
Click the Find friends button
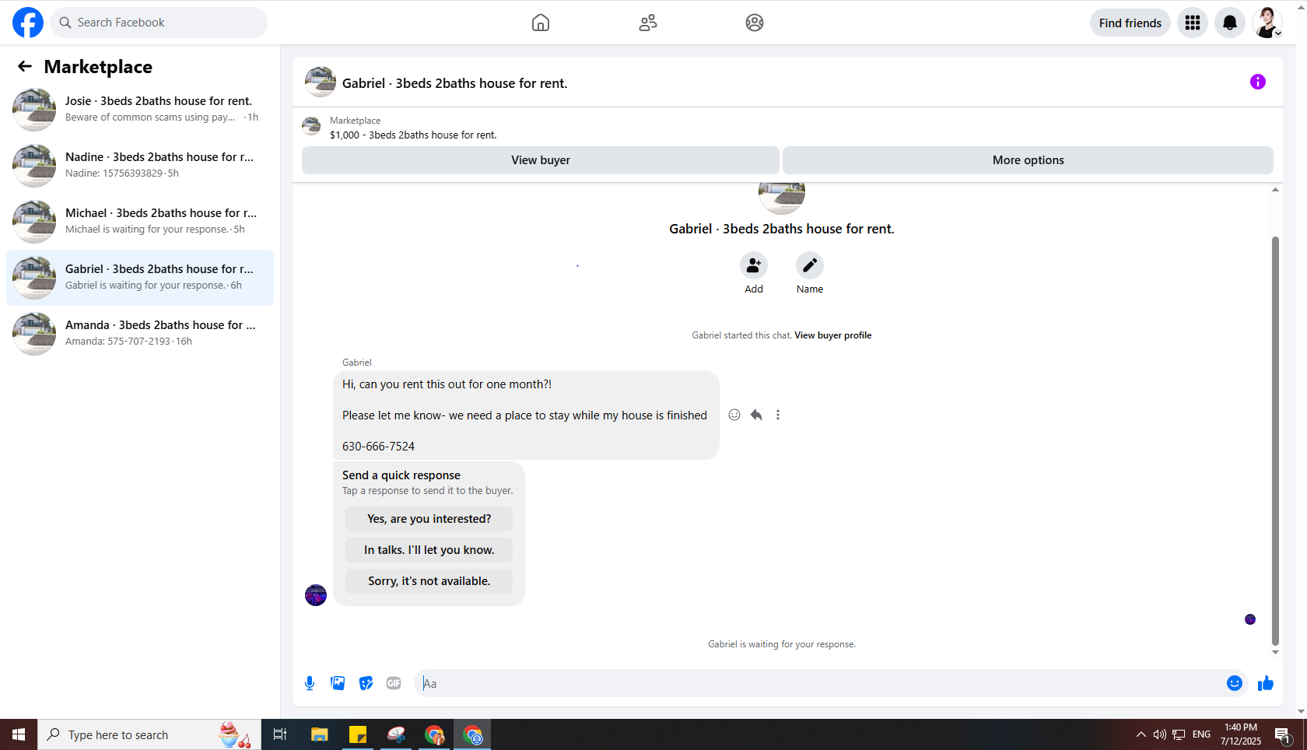1130,23
